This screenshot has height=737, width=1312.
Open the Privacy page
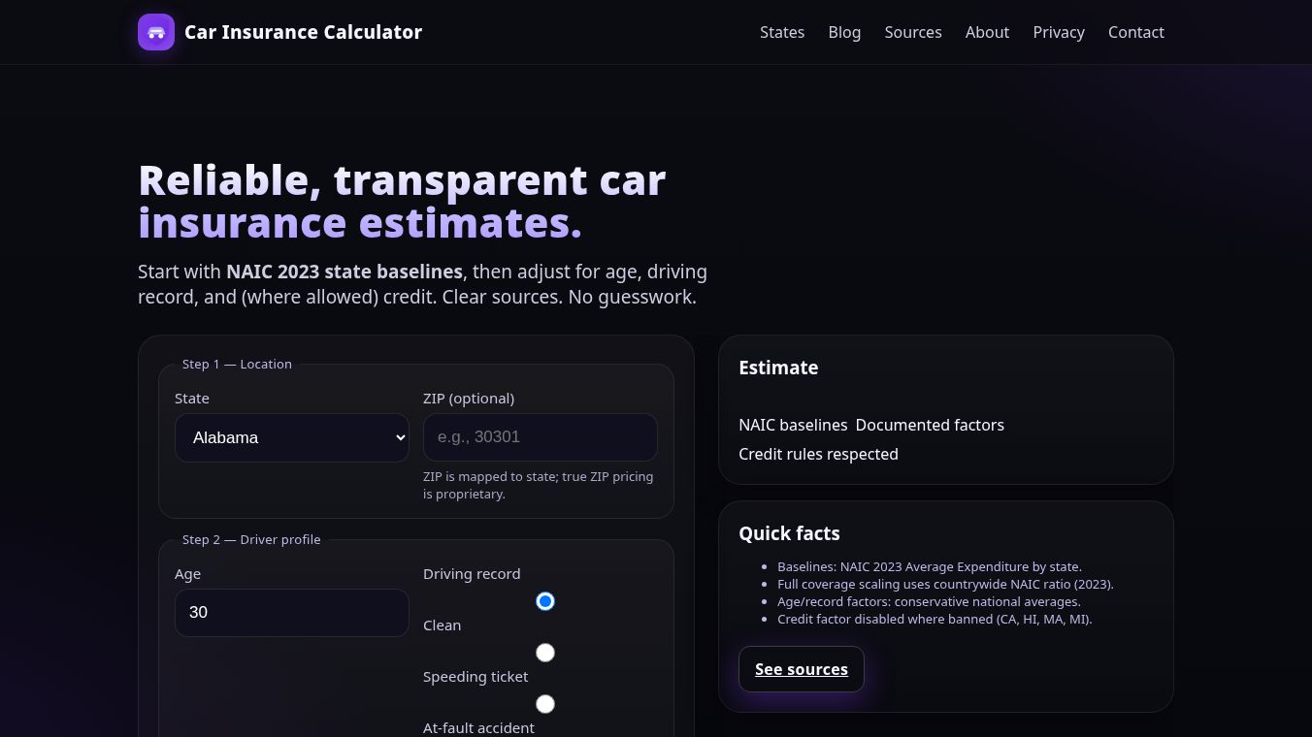pos(1059,32)
